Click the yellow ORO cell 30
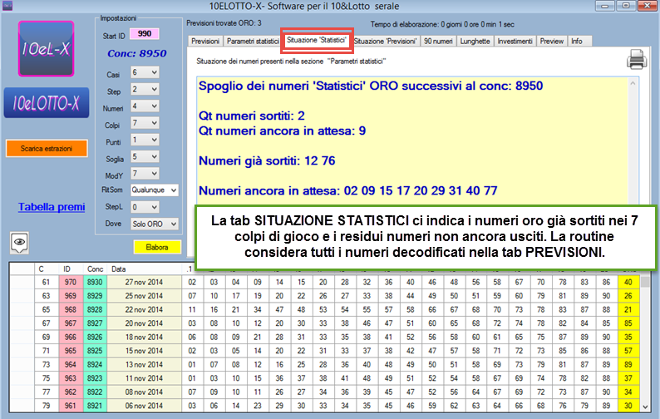 pyautogui.click(x=628, y=406)
